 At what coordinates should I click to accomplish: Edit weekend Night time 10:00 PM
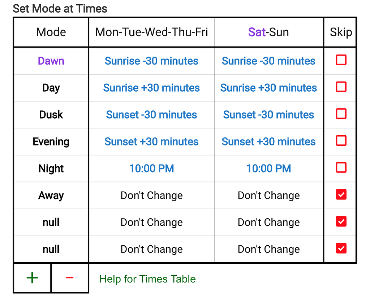(x=268, y=168)
